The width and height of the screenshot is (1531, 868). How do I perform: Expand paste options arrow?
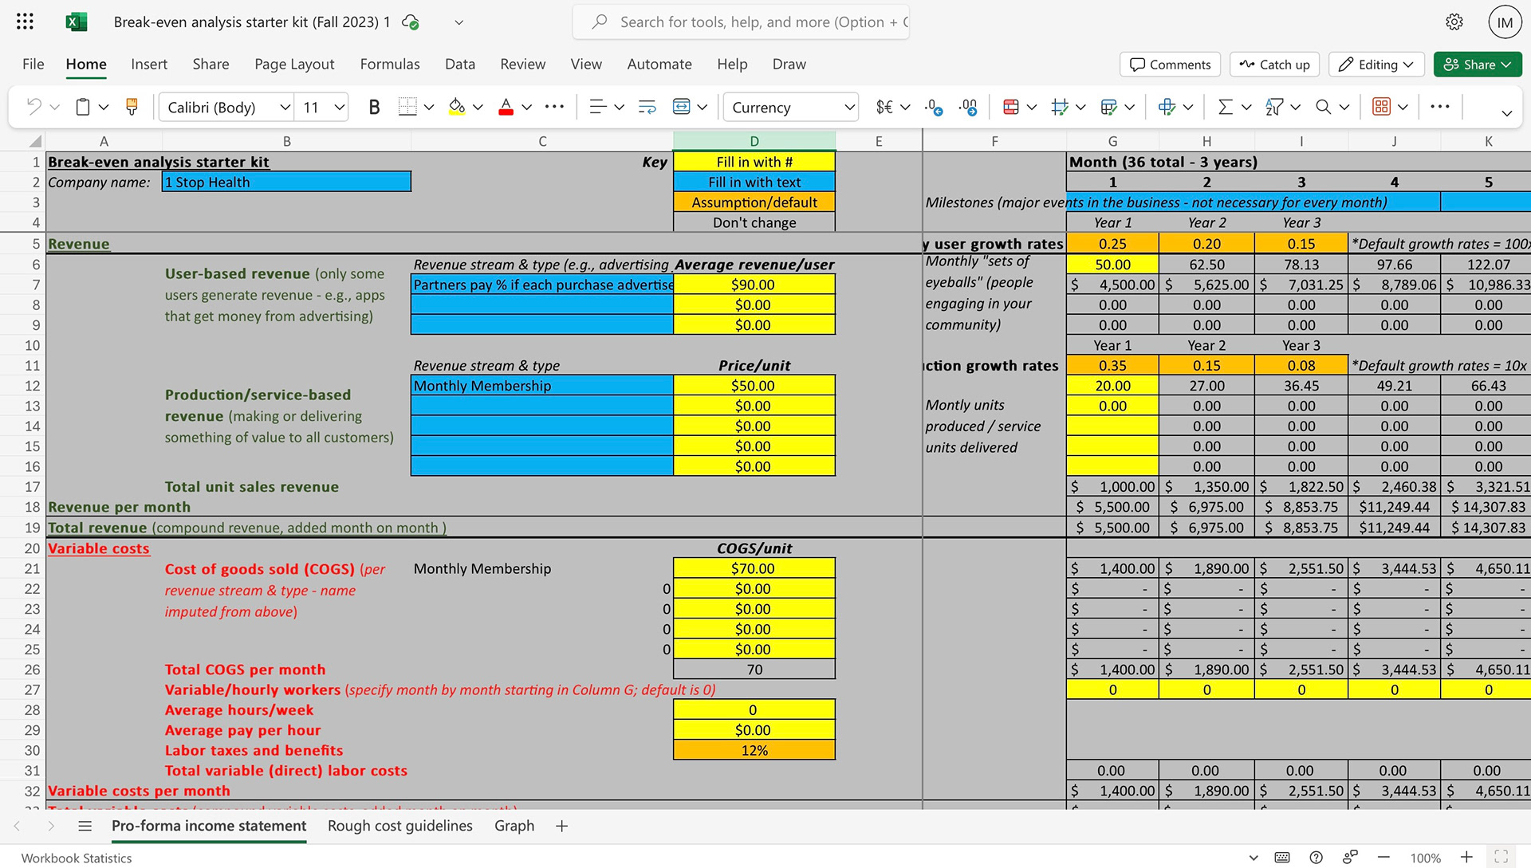point(104,107)
